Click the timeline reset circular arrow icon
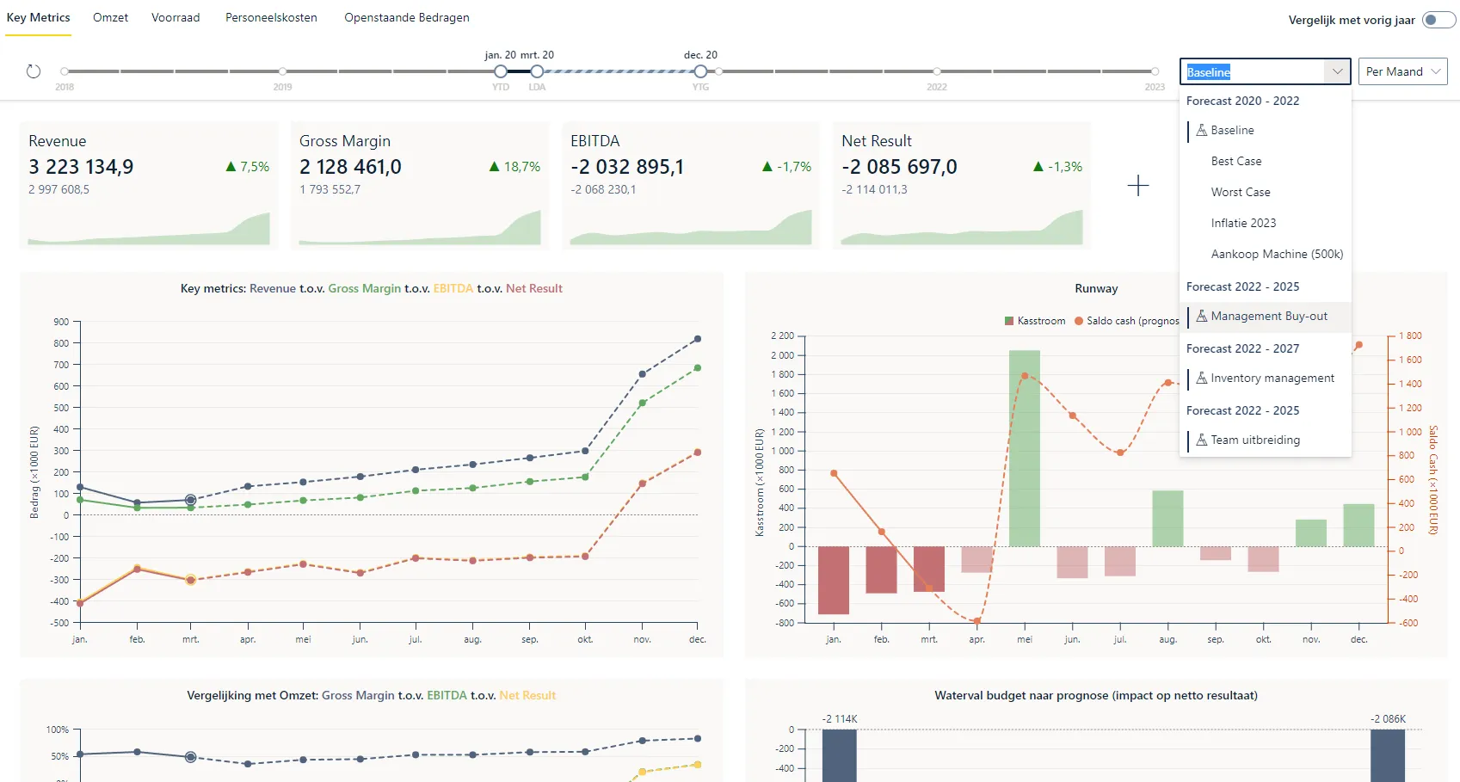This screenshot has width=1460, height=782. (34, 71)
